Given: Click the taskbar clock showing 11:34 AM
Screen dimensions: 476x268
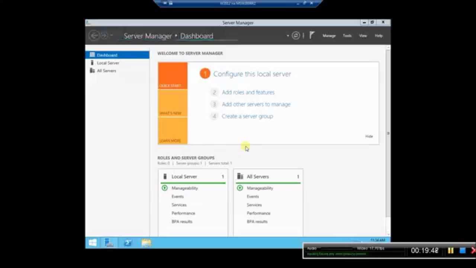Looking at the screenshot, I should tap(377, 240).
